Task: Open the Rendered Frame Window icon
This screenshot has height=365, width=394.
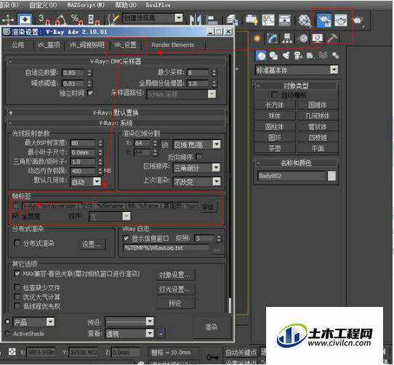Action: coord(340,20)
